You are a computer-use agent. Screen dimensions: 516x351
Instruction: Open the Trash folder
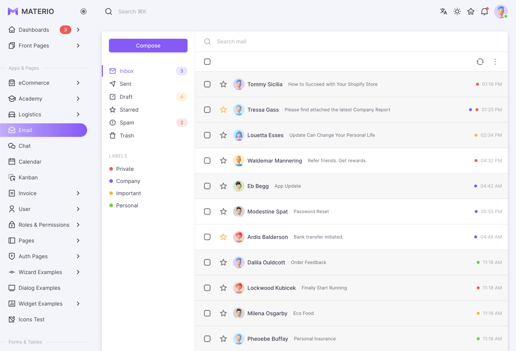pos(148,135)
